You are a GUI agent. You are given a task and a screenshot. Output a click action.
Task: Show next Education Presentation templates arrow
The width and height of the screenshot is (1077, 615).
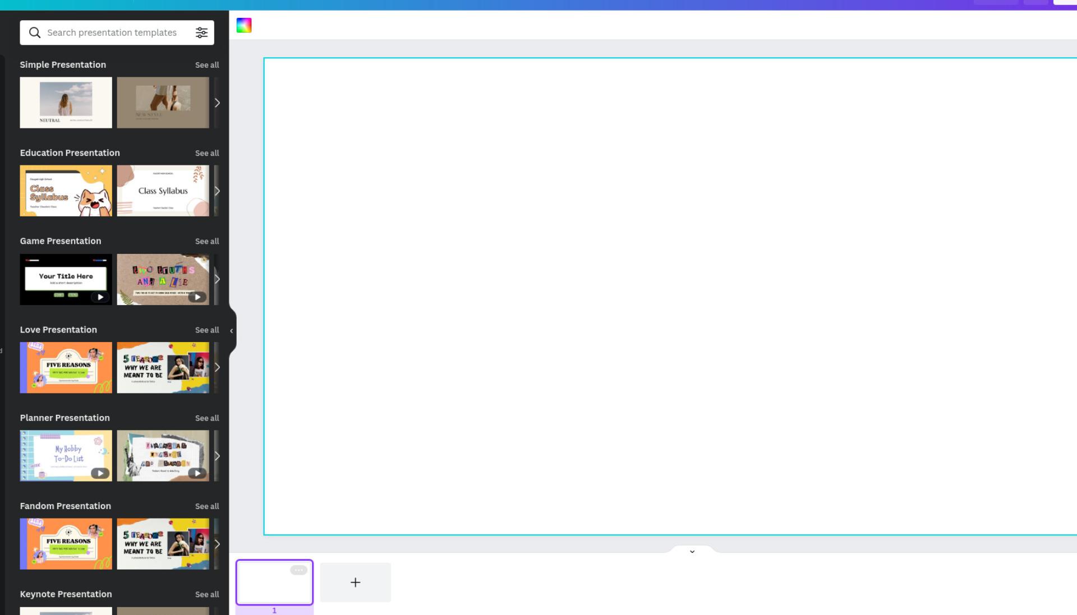coord(217,191)
